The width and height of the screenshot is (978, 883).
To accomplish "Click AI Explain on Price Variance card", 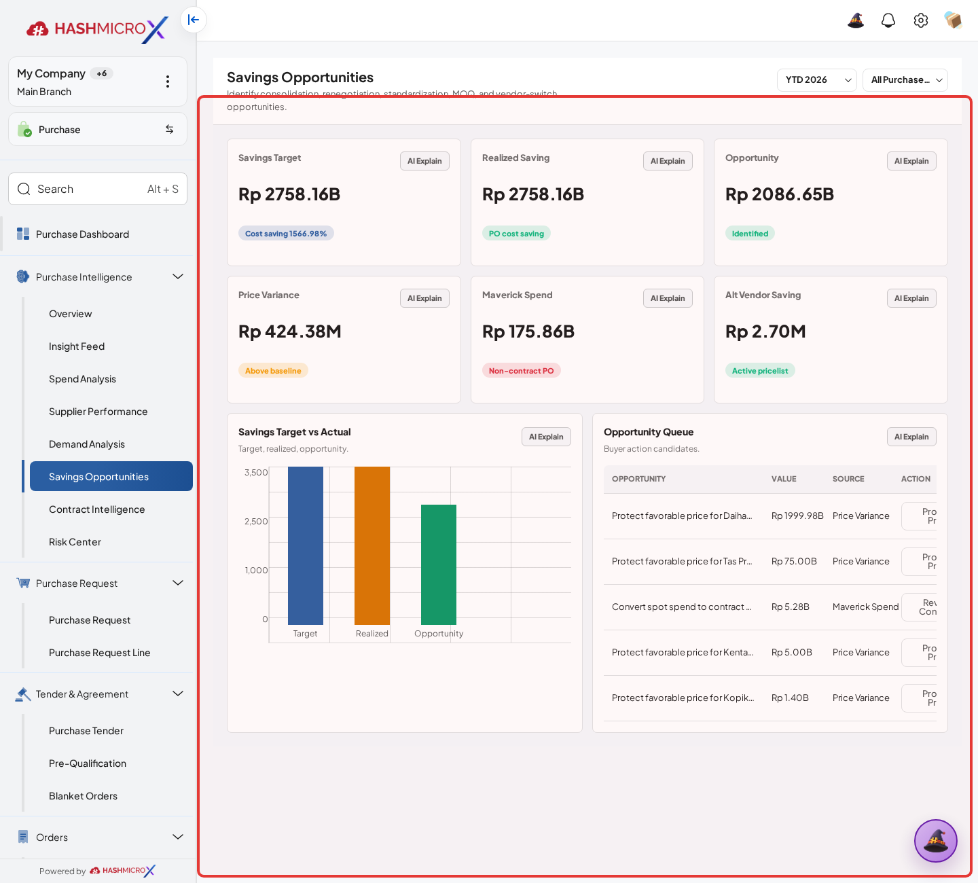I will [424, 298].
